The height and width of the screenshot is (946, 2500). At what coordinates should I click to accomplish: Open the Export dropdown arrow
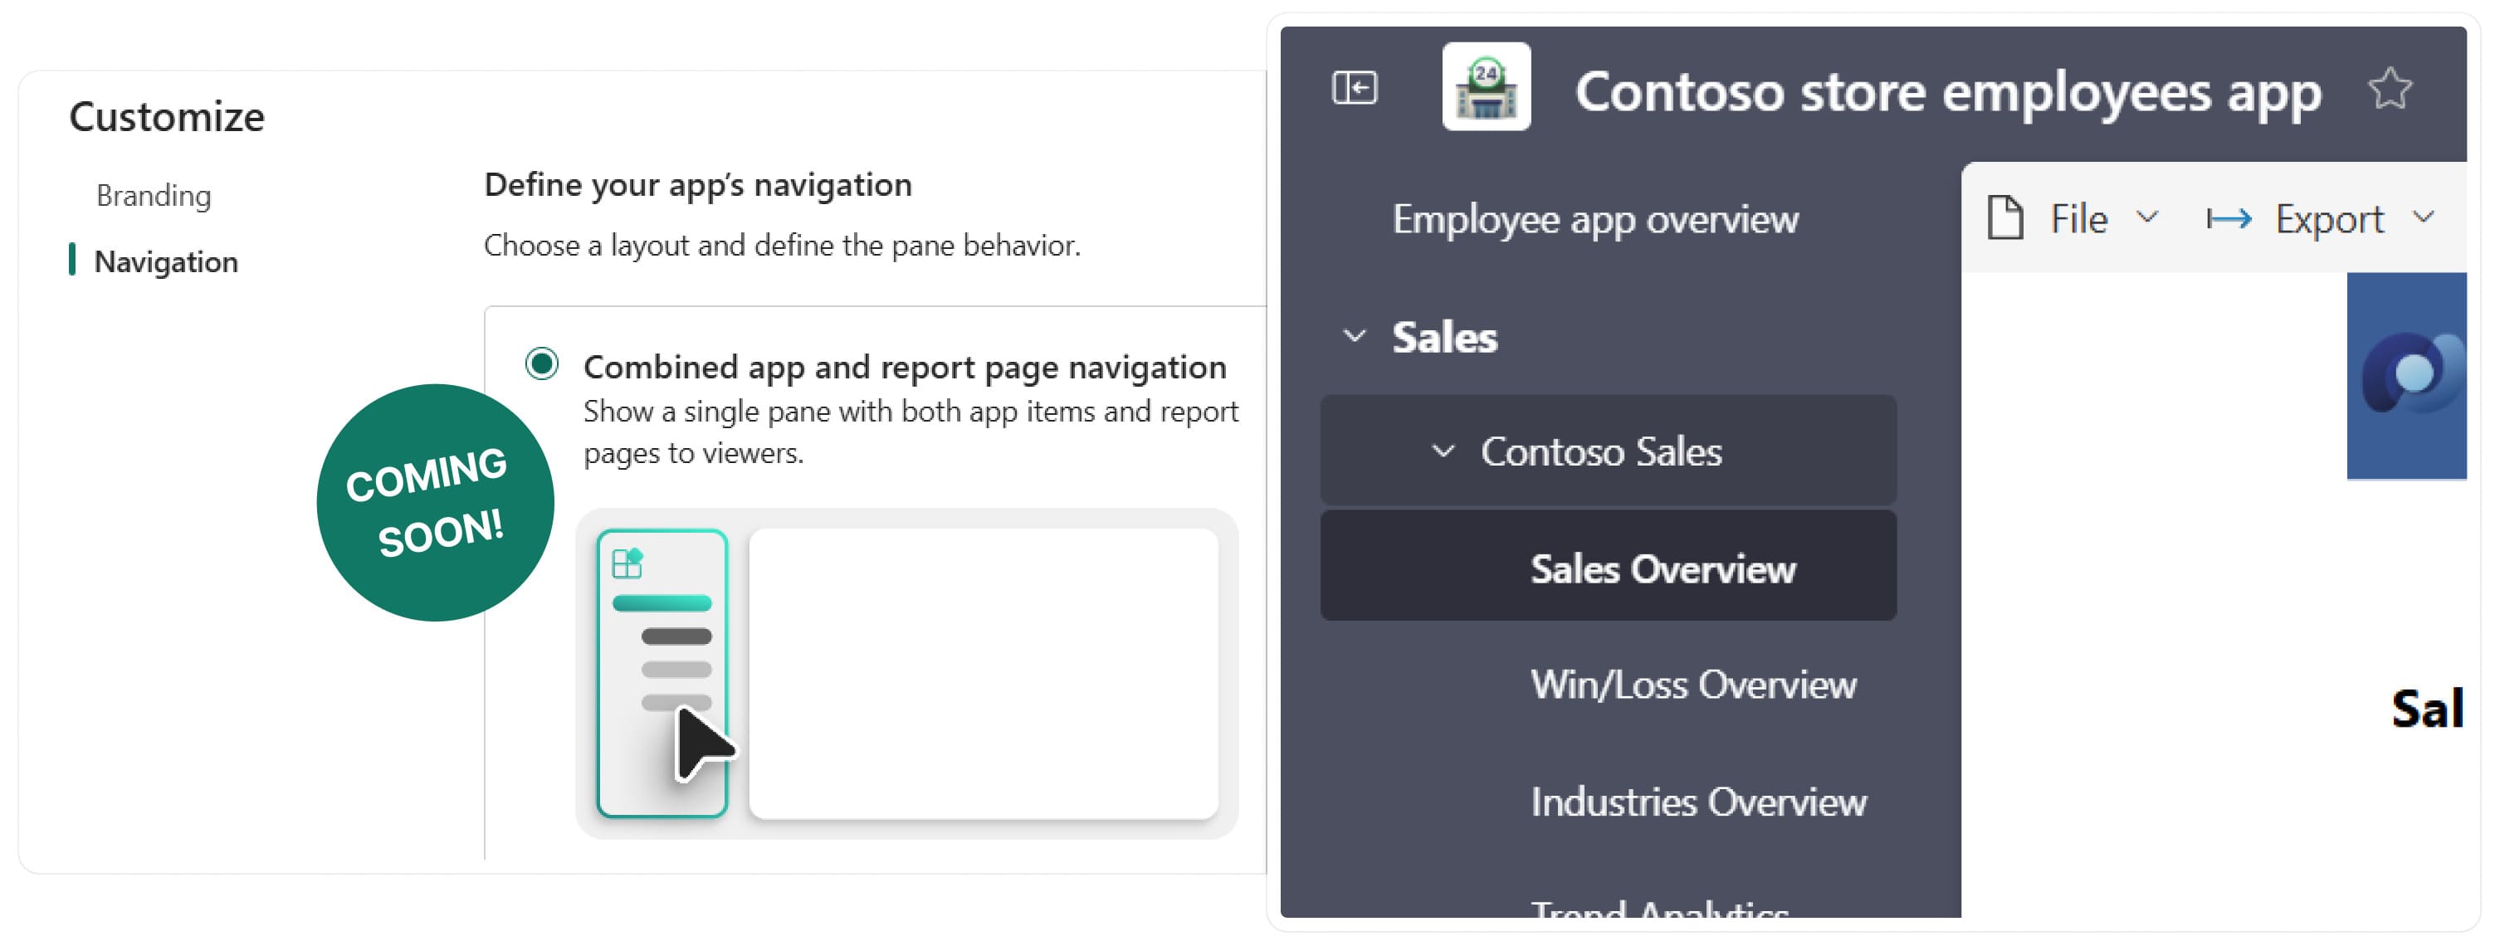pos(2424,217)
